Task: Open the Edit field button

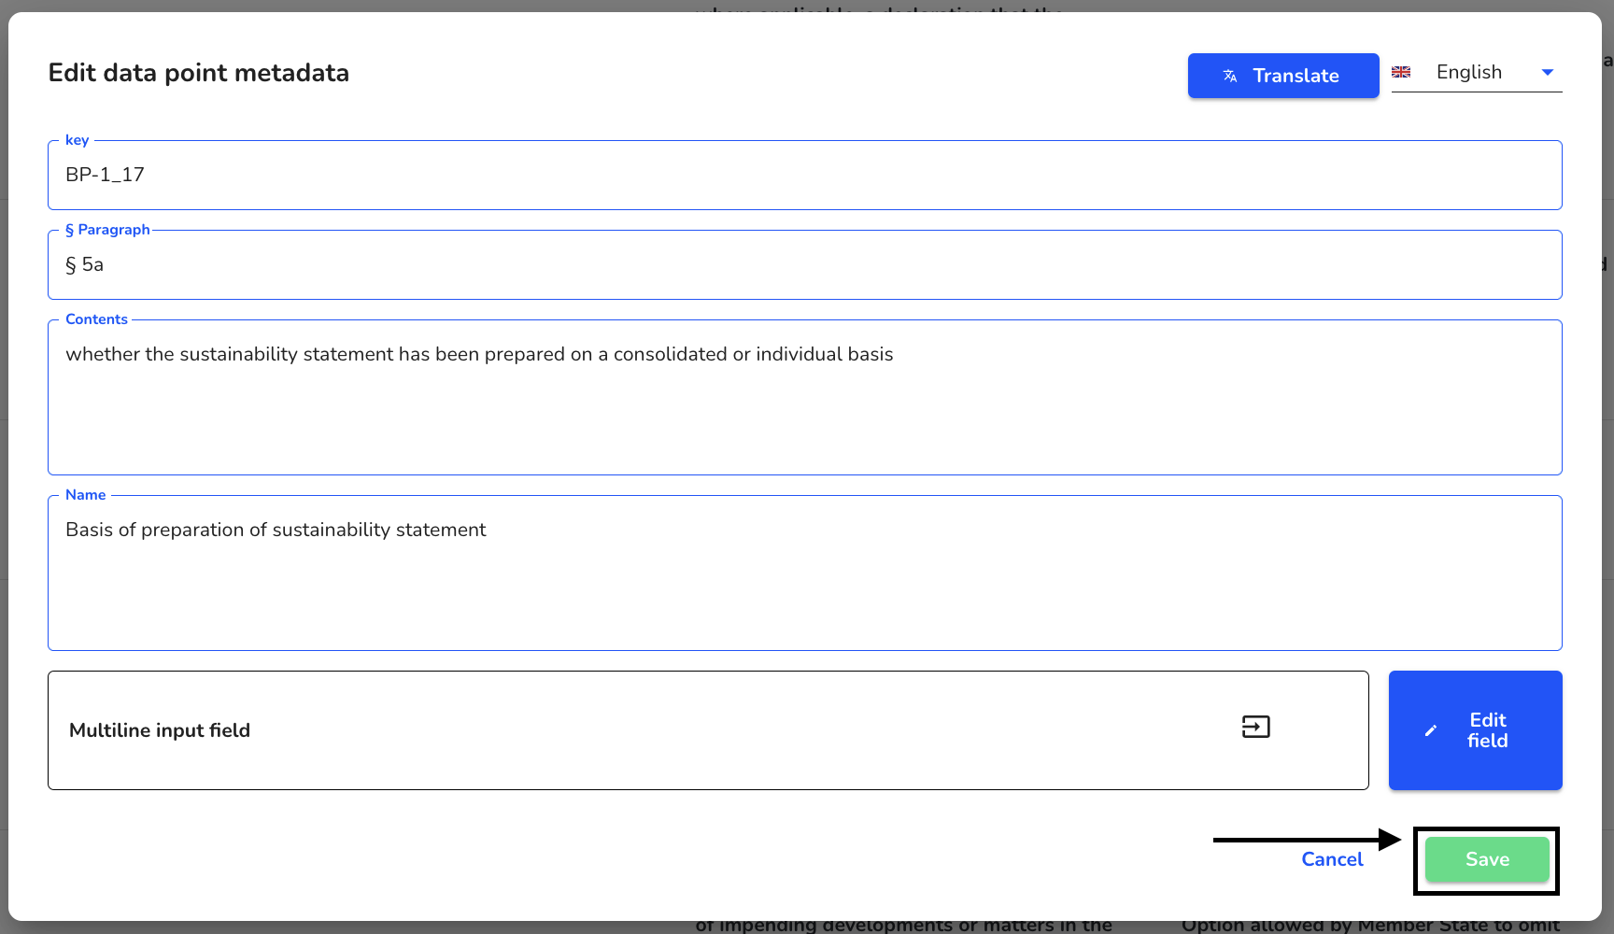Action: (x=1475, y=730)
